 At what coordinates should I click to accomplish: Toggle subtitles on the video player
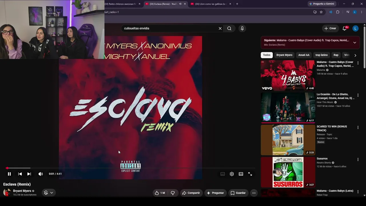(223, 174)
